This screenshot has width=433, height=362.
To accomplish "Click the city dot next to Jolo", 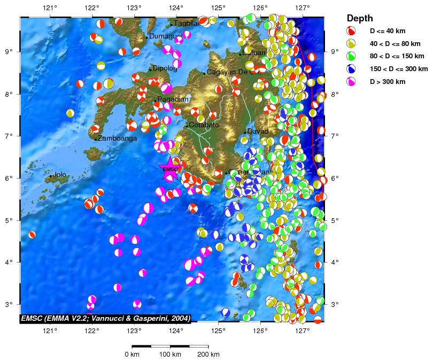I will coord(51,176).
